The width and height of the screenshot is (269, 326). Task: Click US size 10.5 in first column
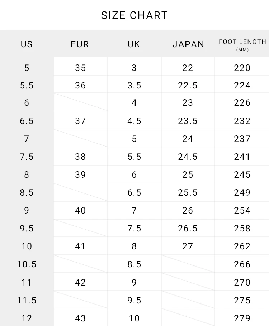[x=27, y=264]
